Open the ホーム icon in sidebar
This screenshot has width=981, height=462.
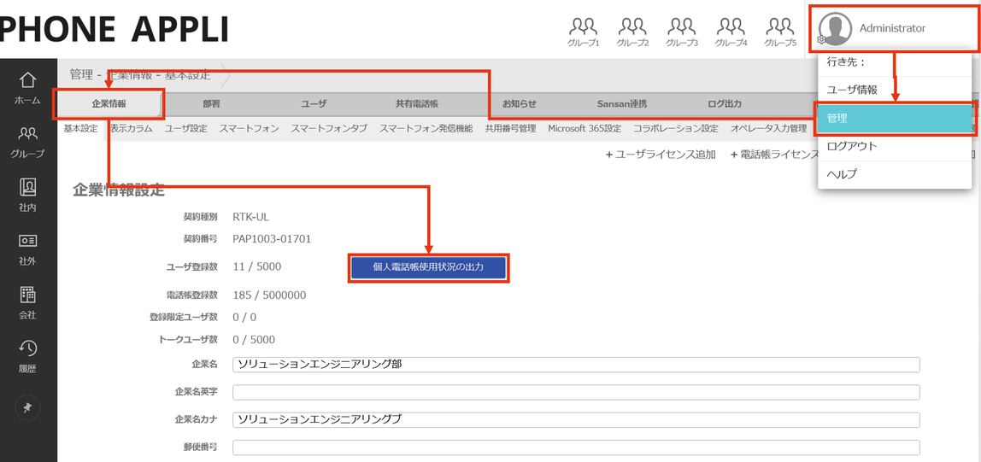pyautogui.click(x=27, y=87)
